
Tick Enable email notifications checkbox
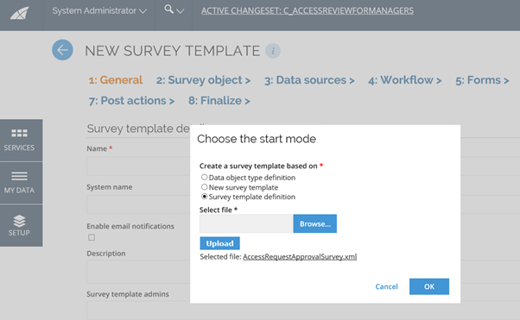point(92,237)
